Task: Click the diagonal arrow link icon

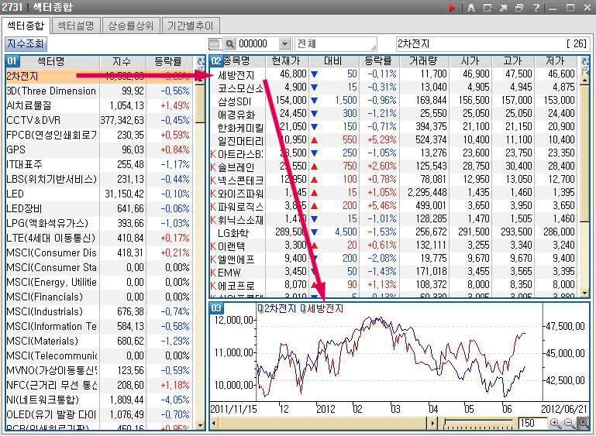Action: pyautogui.click(x=503, y=8)
